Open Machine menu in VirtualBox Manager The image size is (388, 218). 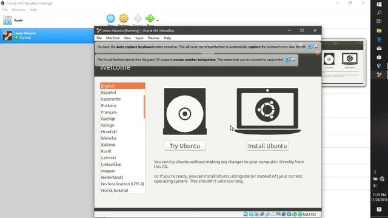(x=18, y=10)
